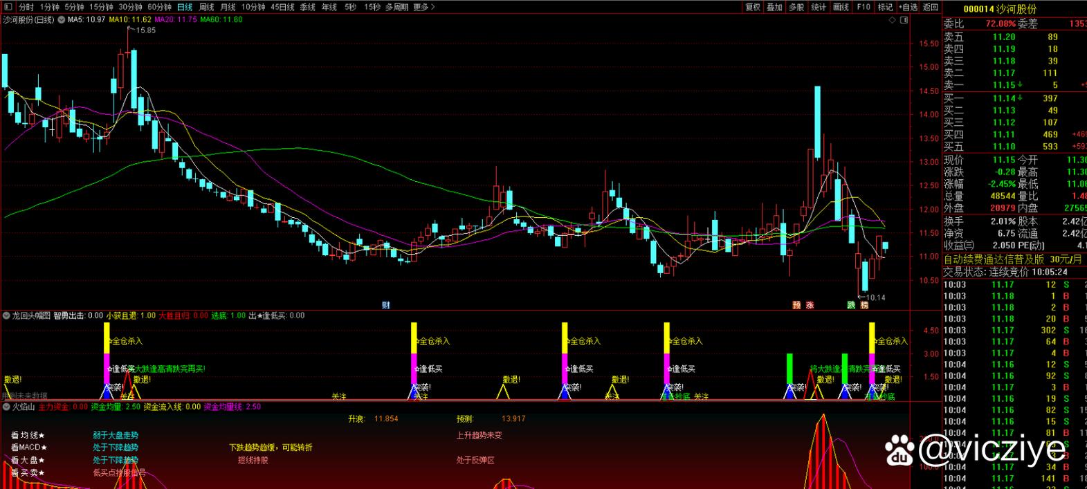Click the red 涨 marker below the chart
This screenshot has width=1087, height=489.
809,305
